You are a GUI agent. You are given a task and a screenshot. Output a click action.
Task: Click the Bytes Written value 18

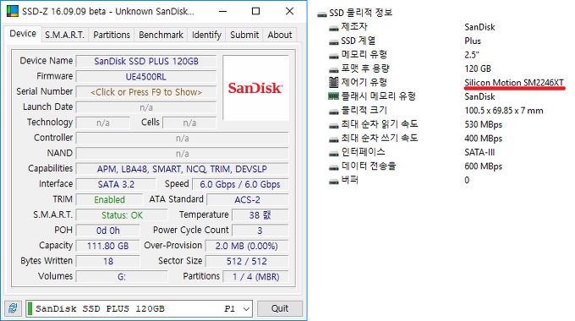click(108, 261)
